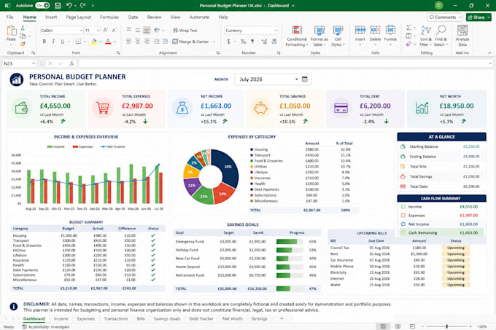The width and height of the screenshot is (496, 330).
Task: Click the Insert Function fx icon
Action: click(x=71, y=63)
